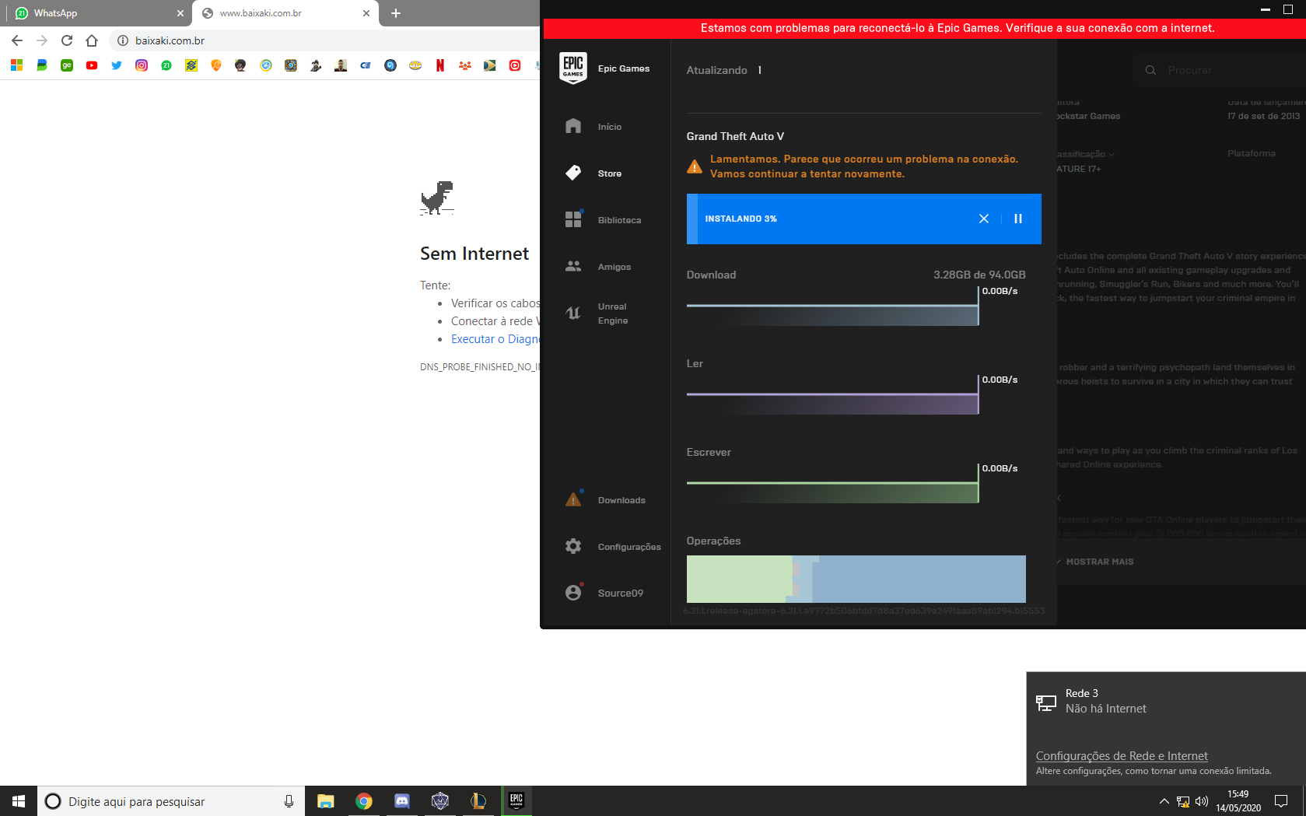Image resolution: width=1306 pixels, height=816 pixels.
Task: Click the Download speed graph
Action: 832,307
